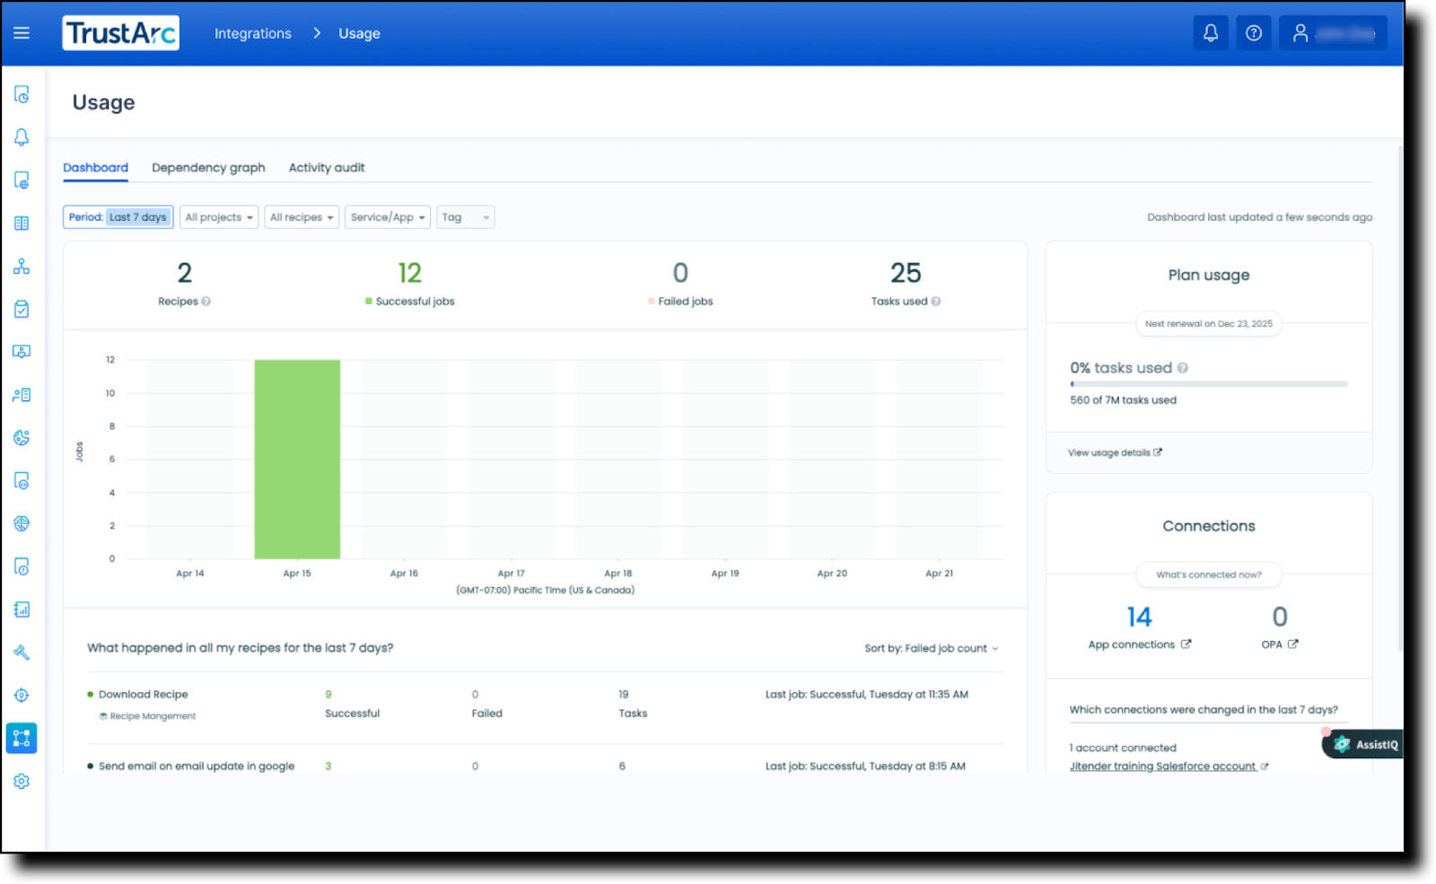This screenshot has width=1436, height=884.
Task: Open View usage details
Action: tap(1108, 452)
